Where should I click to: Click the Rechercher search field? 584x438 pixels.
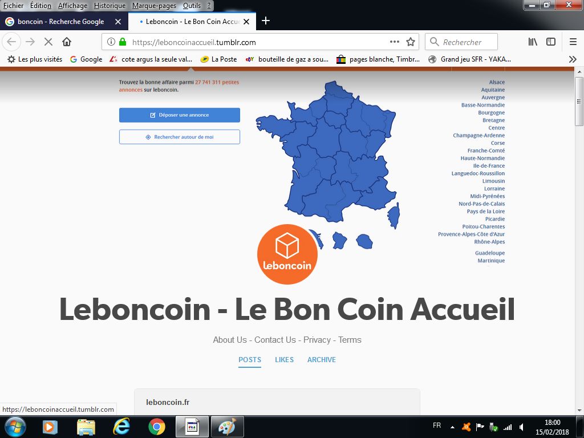pos(461,42)
